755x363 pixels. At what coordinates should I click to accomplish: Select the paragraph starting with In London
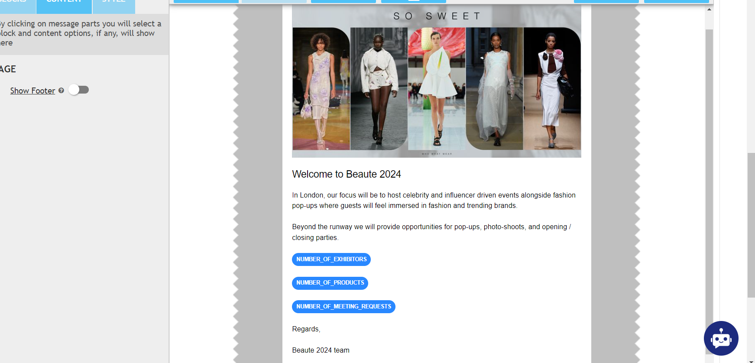pyautogui.click(x=434, y=201)
